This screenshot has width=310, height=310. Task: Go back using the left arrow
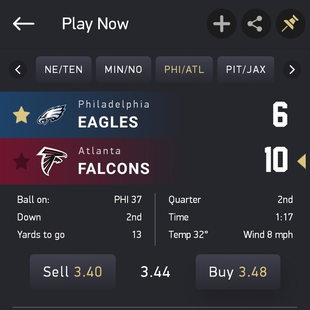pyautogui.click(x=24, y=24)
